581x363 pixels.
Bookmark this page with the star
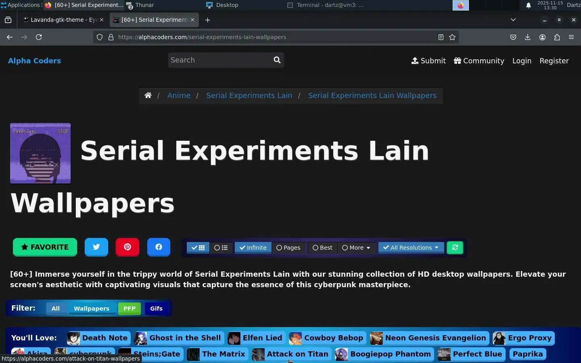452,37
